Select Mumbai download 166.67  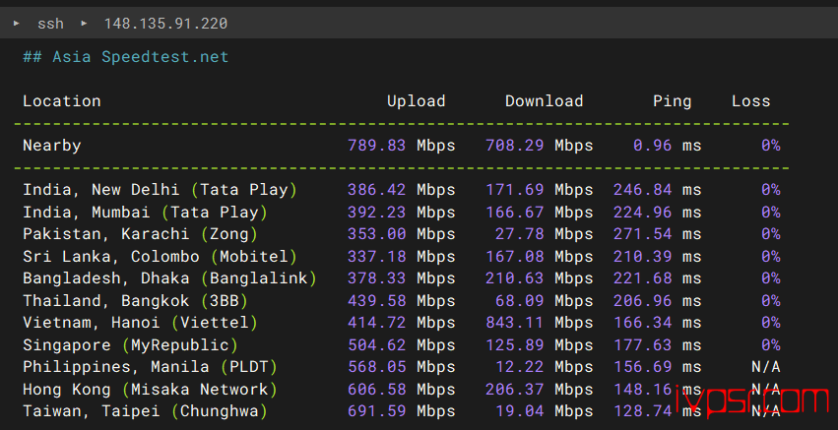515,213
